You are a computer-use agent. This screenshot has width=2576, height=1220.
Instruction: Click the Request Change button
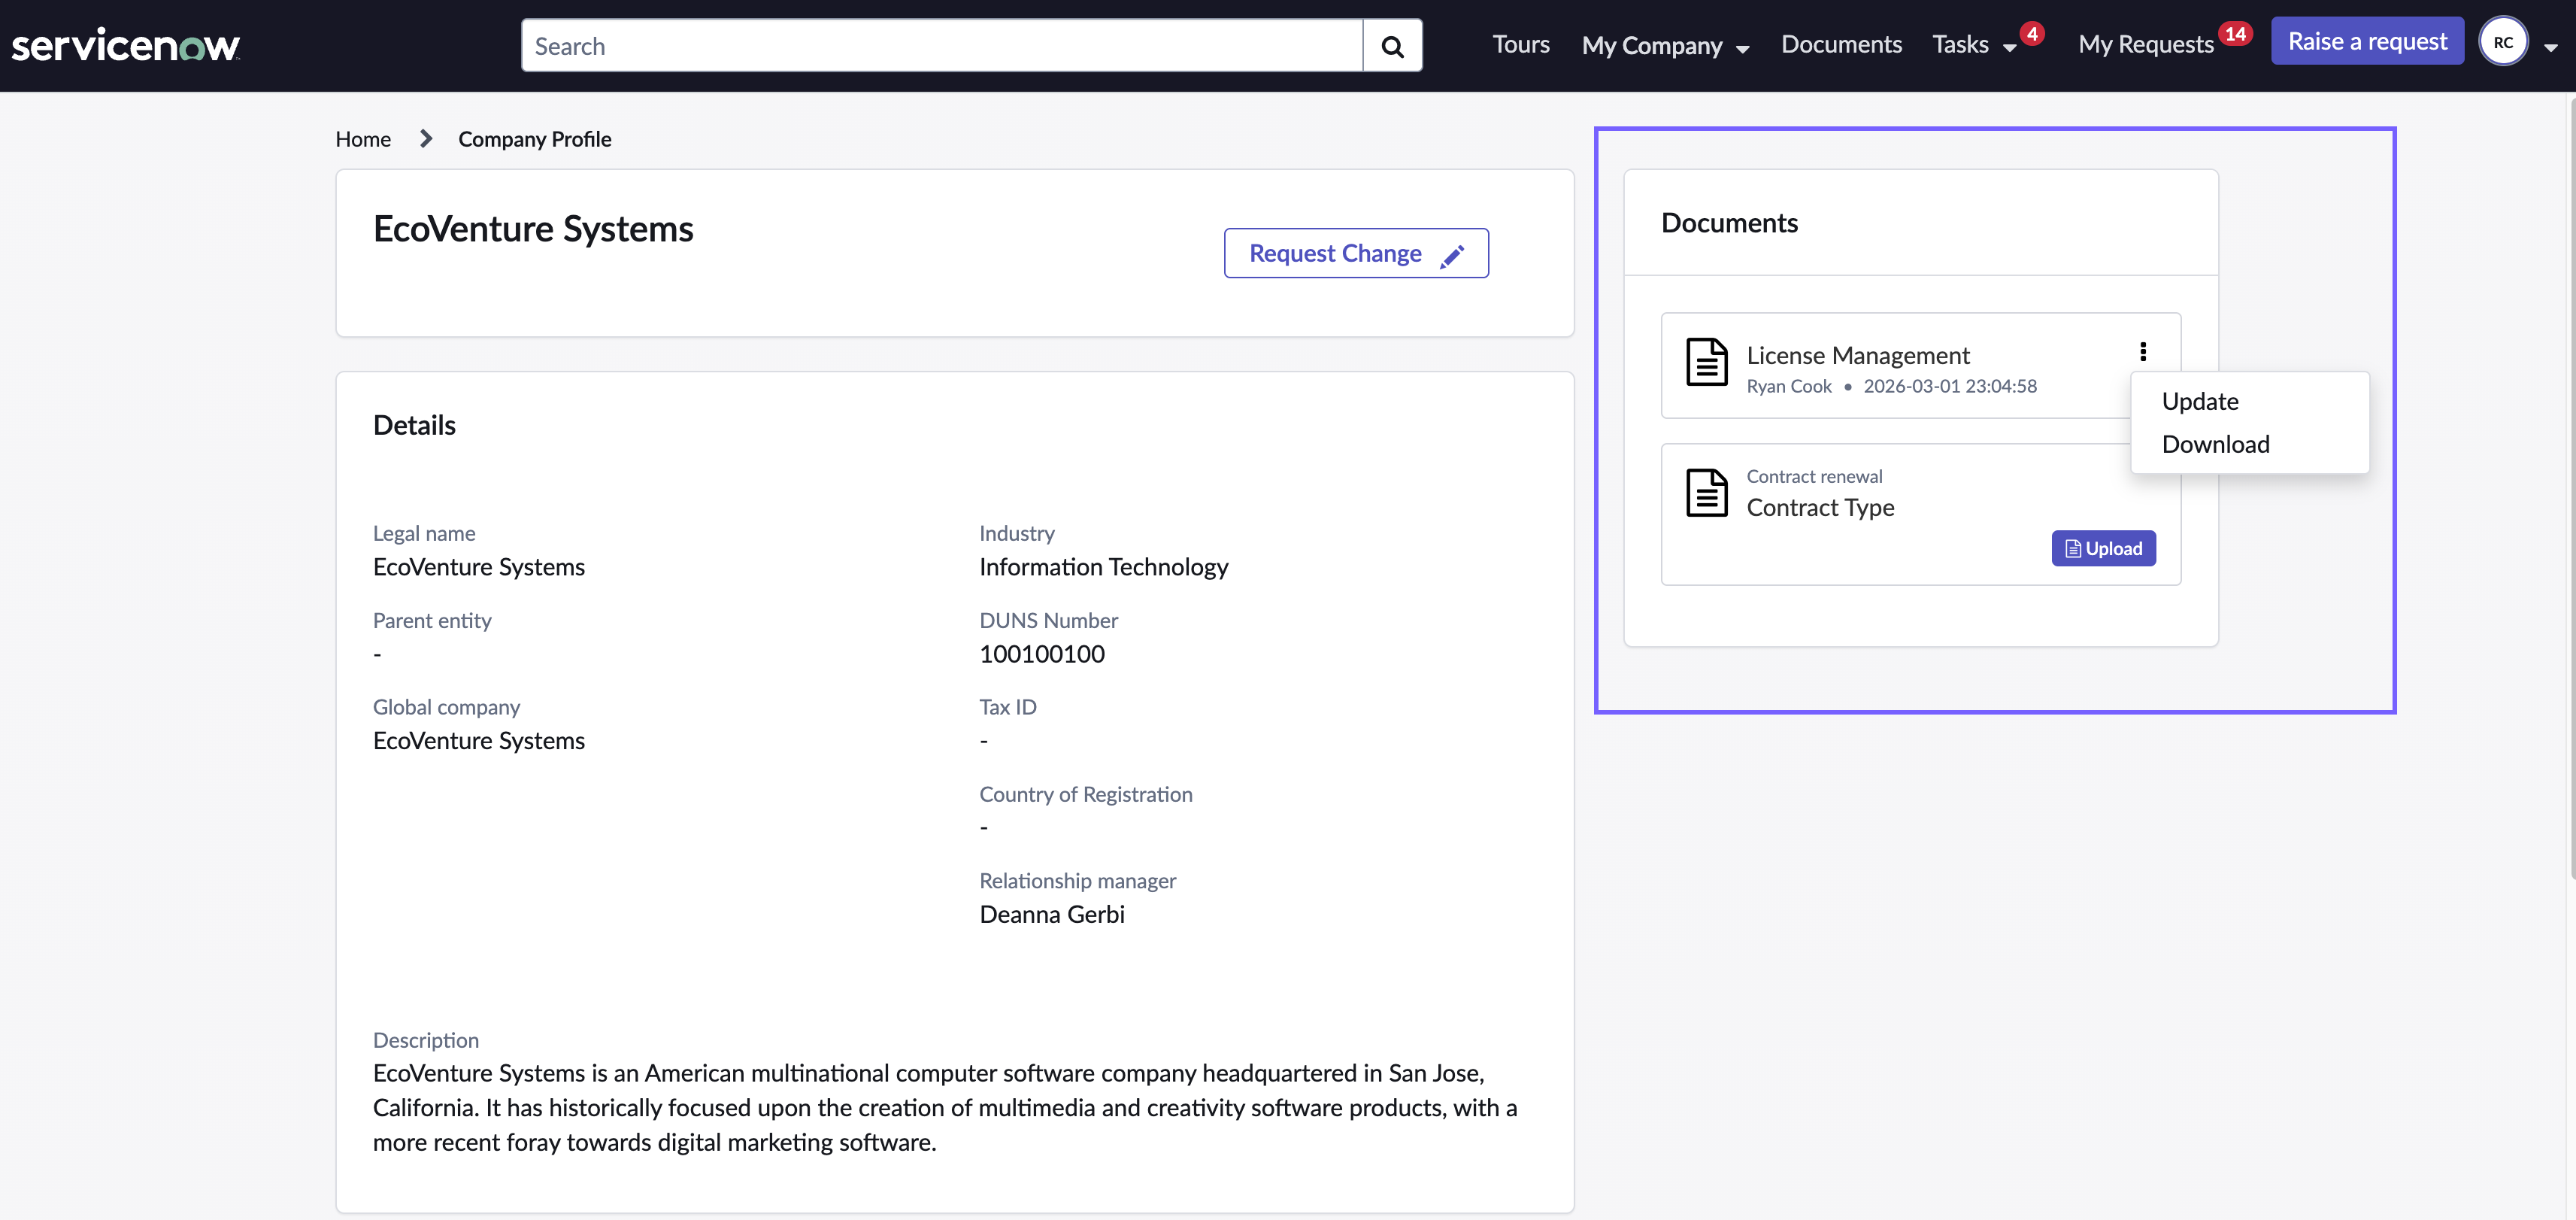pyautogui.click(x=1356, y=253)
